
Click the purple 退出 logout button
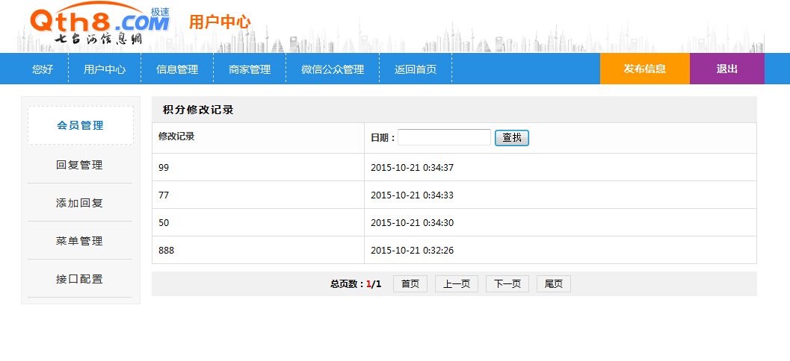pyautogui.click(x=726, y=69)
